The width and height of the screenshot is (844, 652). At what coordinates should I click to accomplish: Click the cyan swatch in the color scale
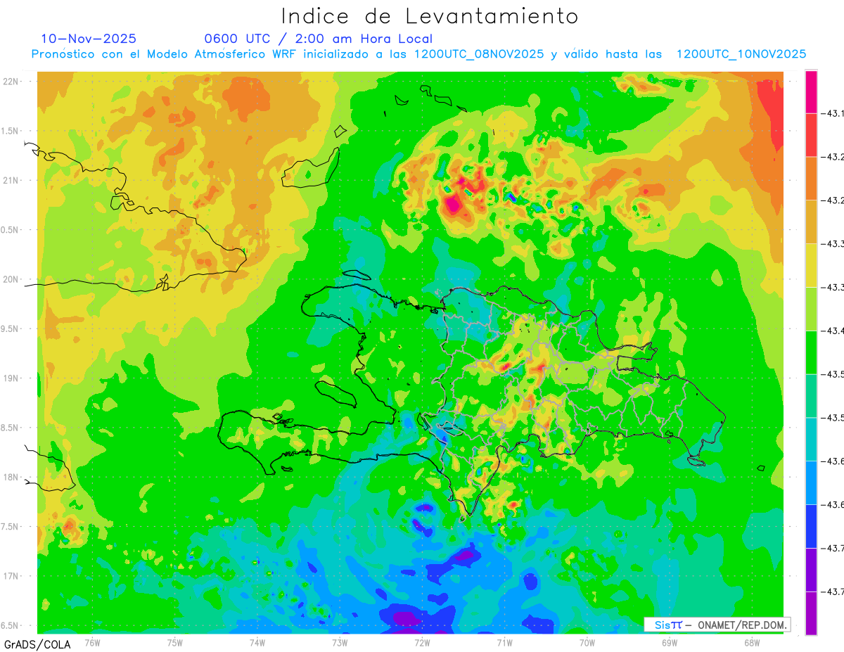tap(811, 439)
